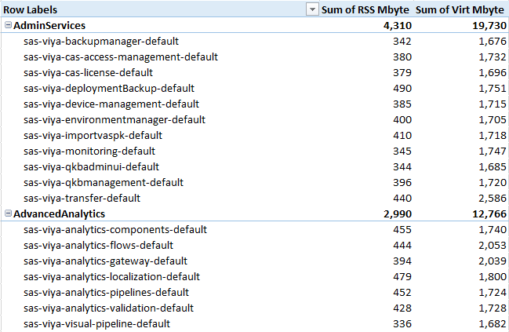This screenshot has width=509, height=332.
Task: Select RSS value 410 for importvaspk
Action: coord(402,136)
